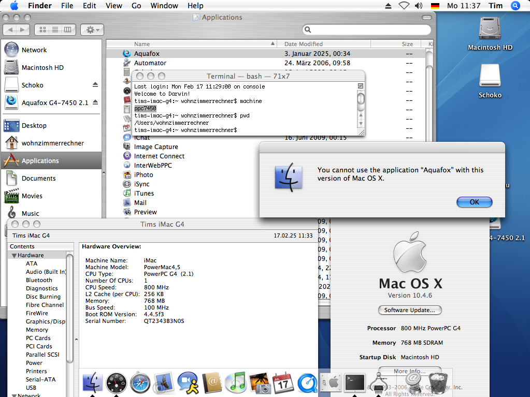
Task: Select Aquafox in the Applications list
Action: pos(266,53)
